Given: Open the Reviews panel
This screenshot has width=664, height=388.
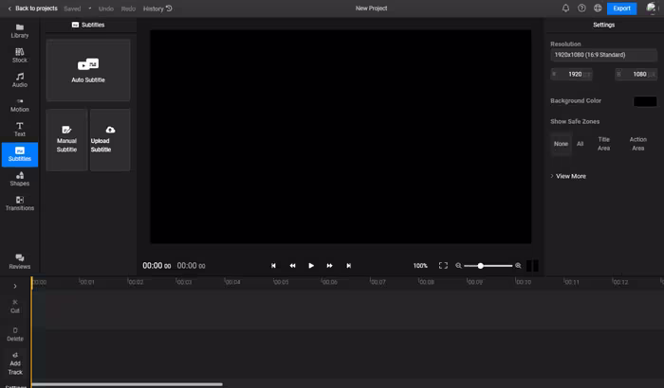Looking at the screenshot, I should tap(20, 261).
